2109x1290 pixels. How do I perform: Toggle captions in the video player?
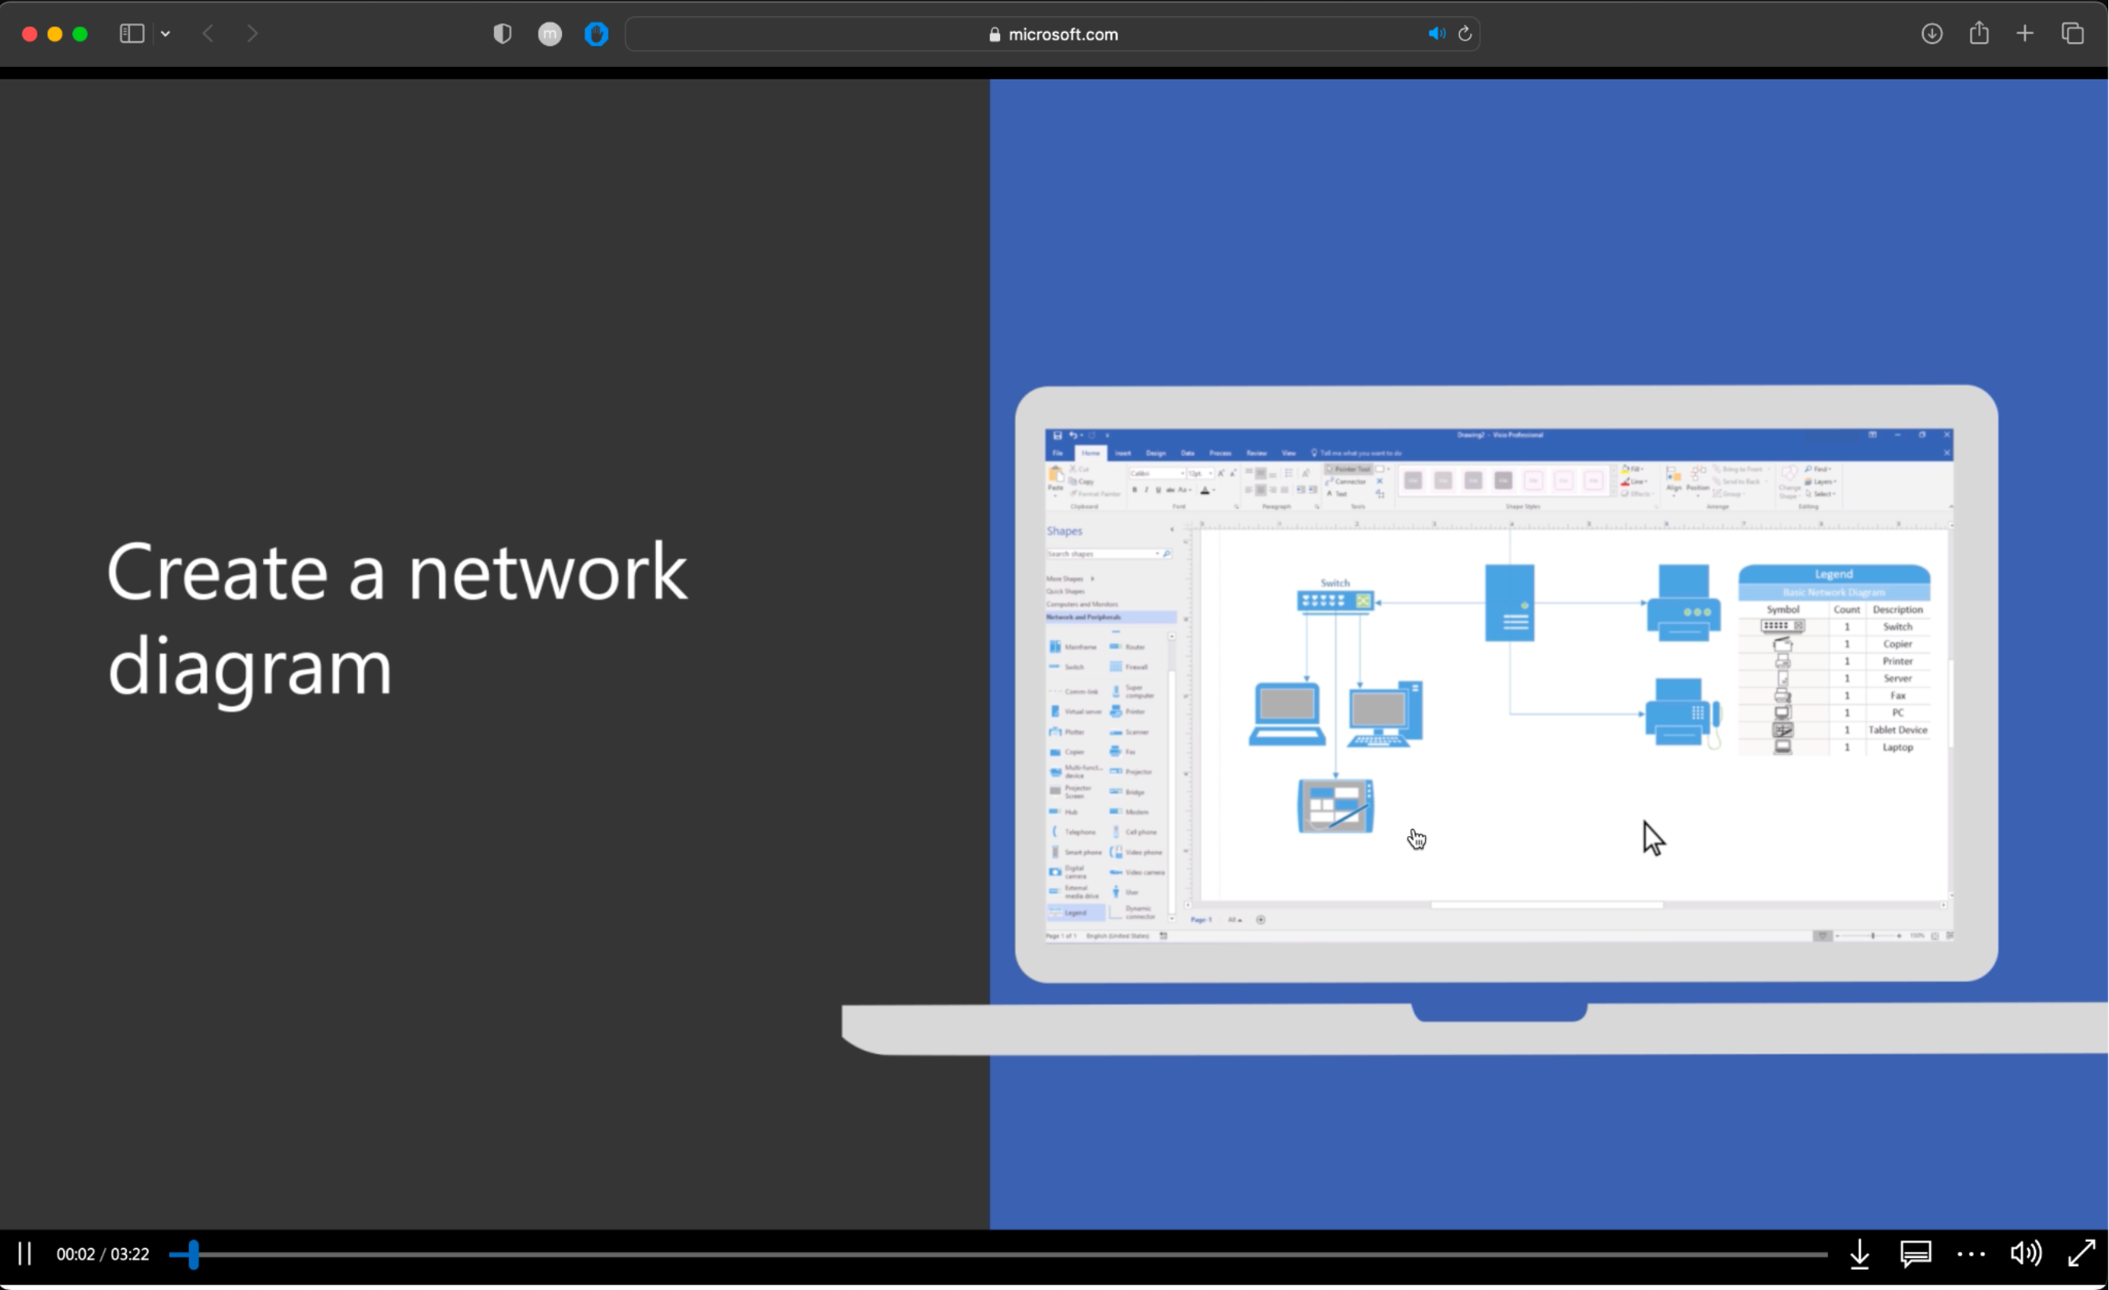tap(1915, 1254)
